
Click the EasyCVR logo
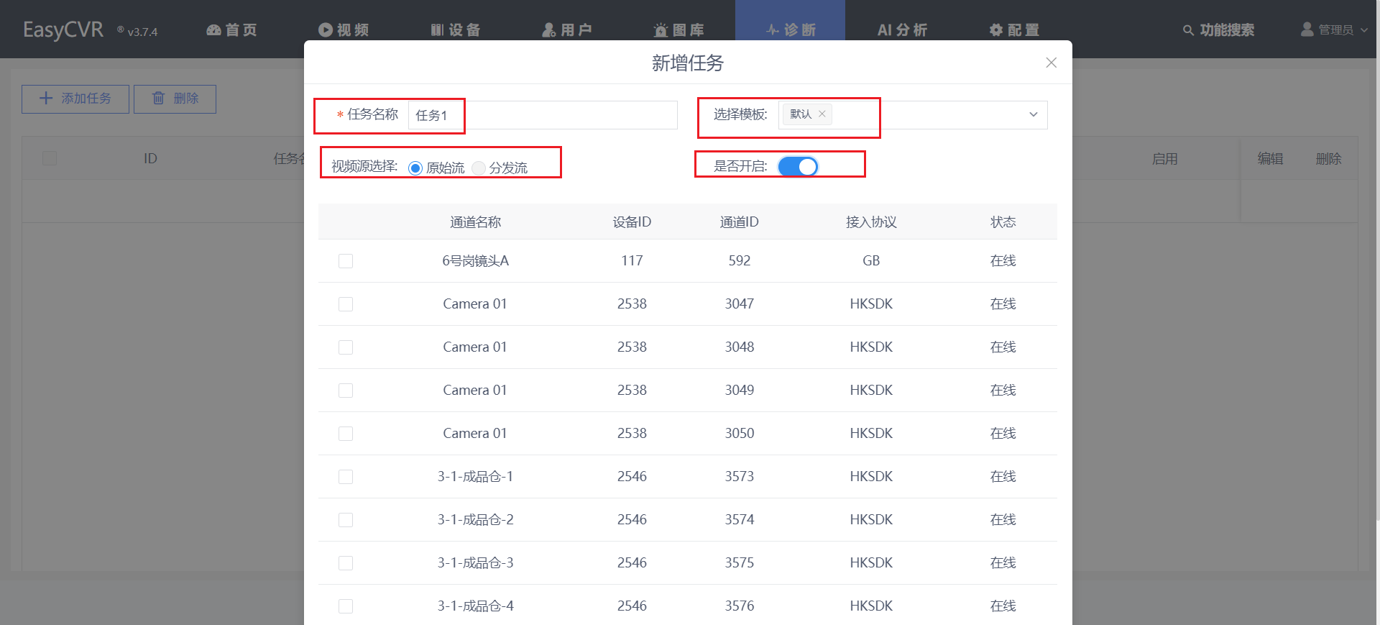pos(63,29)
